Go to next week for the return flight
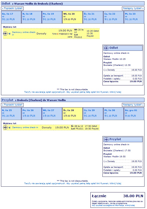The width and height of the screenshot is (147, 209). (133, 105)
